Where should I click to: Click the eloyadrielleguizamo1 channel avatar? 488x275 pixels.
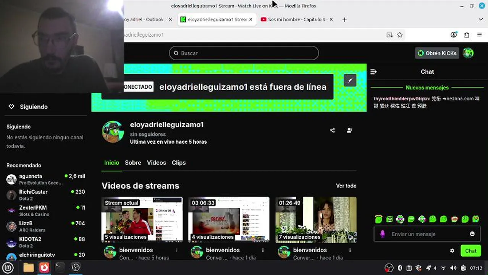click(x=113, y=132)
